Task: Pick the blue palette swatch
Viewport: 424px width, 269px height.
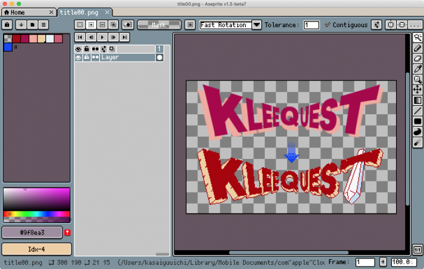Action: (x=8, y=47)
